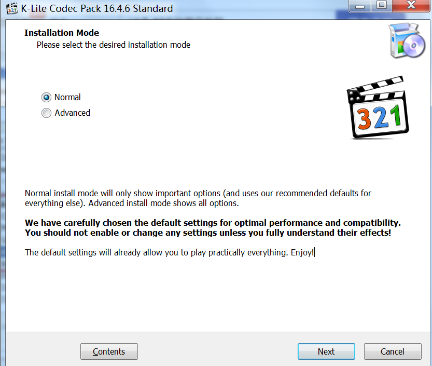Click the K-Lite Codec Pack 16.4.6 title text

(97, 8)
